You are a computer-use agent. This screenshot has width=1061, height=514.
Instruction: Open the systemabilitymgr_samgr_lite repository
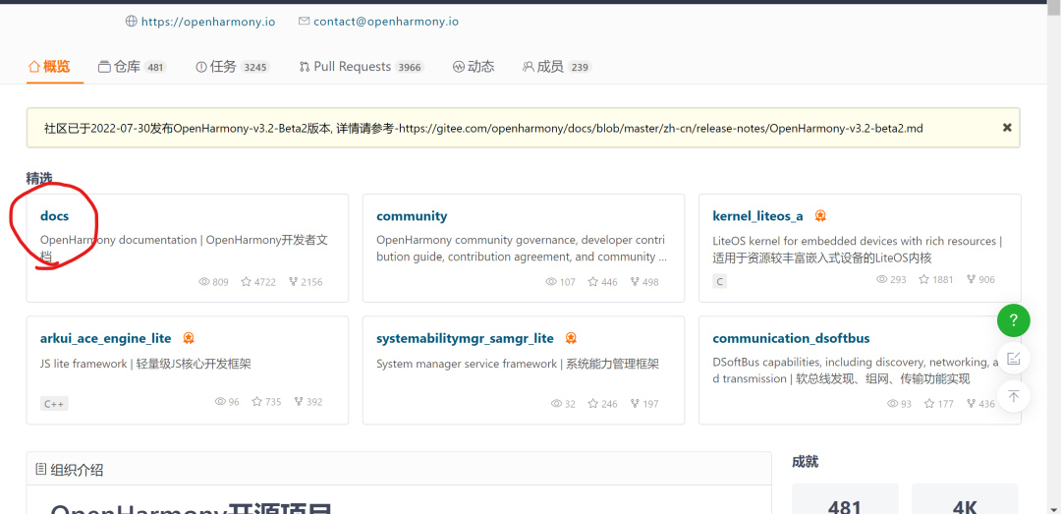click(465, 338)
